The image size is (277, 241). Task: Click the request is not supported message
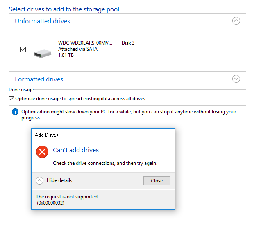point(67,197)
